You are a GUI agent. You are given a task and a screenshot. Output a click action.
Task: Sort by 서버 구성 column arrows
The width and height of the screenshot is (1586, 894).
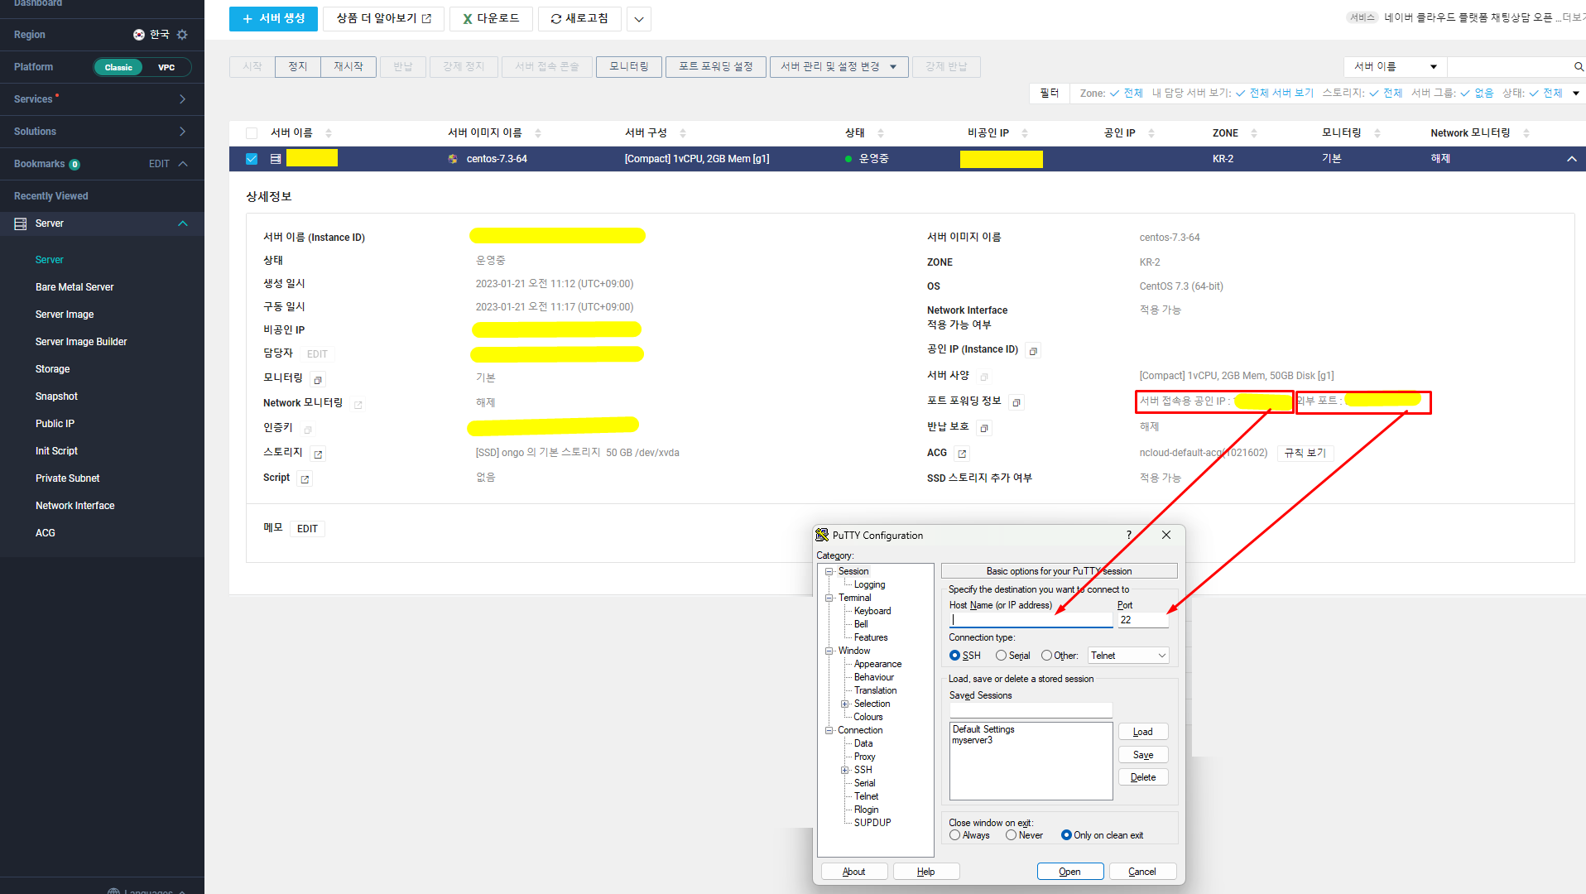point(683,133)
